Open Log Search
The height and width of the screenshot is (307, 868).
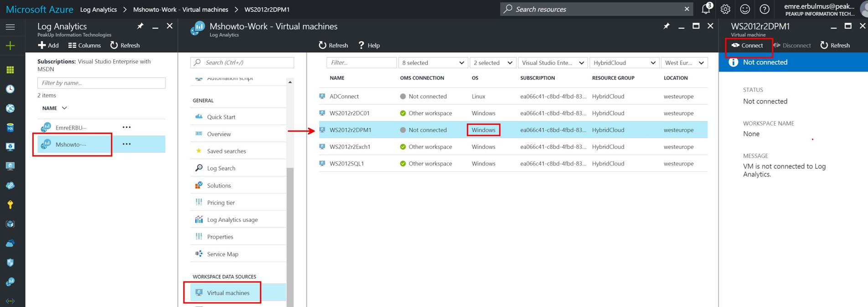click(238, 168)
